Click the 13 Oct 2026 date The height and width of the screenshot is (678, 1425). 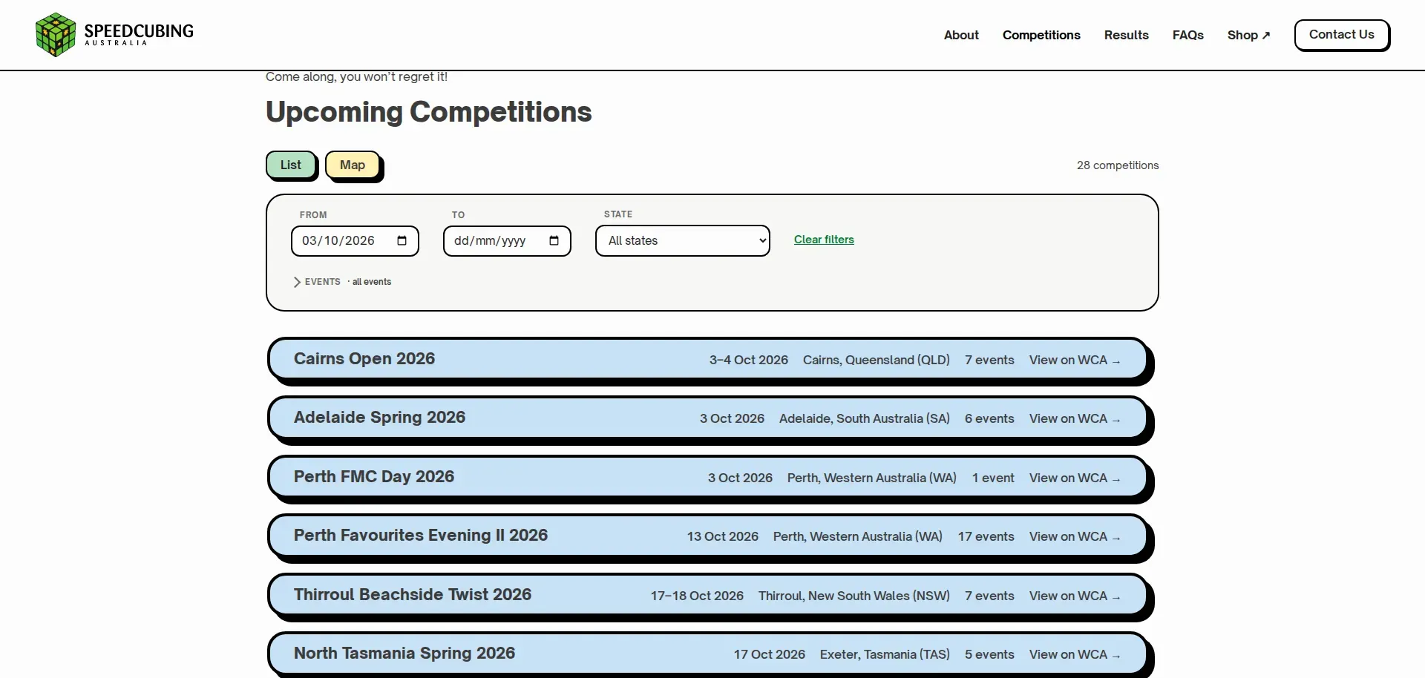(723, 536)
